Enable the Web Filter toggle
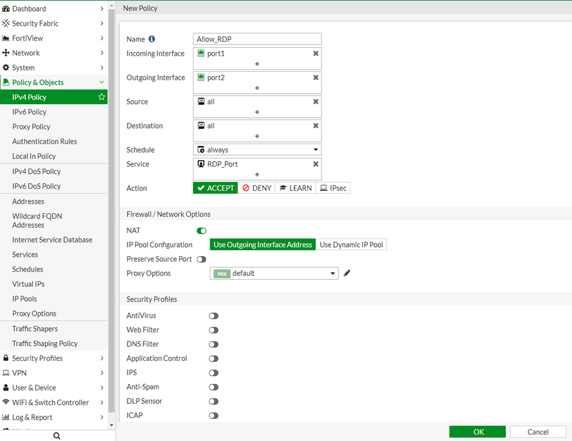Screen dimensions: 572x441 [x=214, y=330]
